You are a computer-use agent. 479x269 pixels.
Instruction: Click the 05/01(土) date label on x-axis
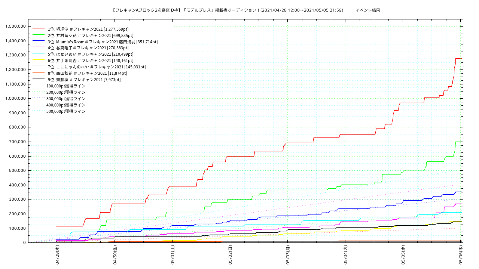click(x=173, y=255)
